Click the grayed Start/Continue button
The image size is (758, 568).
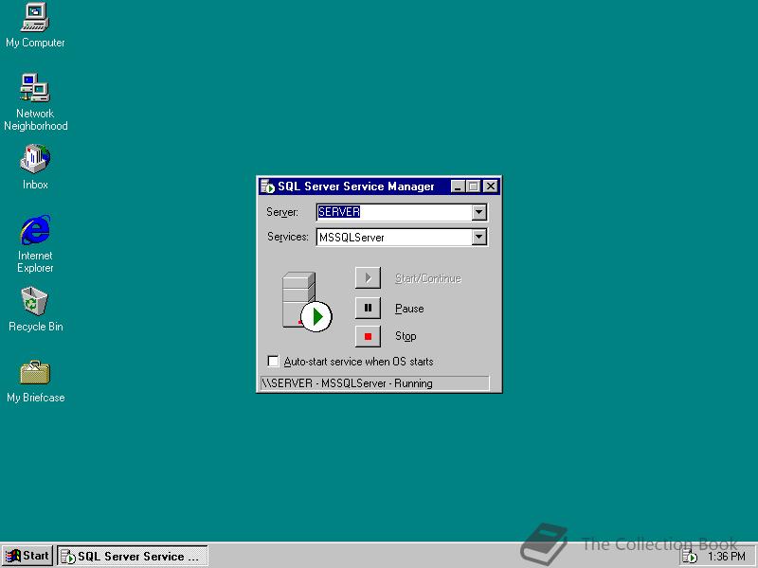pyautogui.click(x=368, y=277)
